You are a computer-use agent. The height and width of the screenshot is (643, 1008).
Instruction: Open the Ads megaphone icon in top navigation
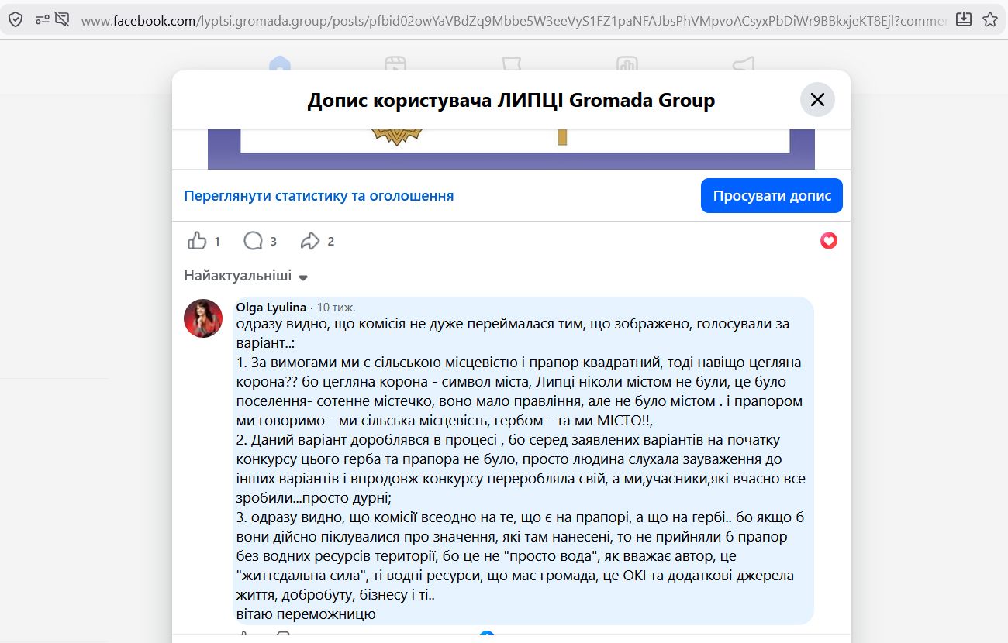[743, 64]
